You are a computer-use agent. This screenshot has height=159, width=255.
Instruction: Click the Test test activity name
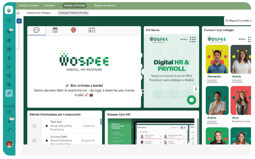56,122
